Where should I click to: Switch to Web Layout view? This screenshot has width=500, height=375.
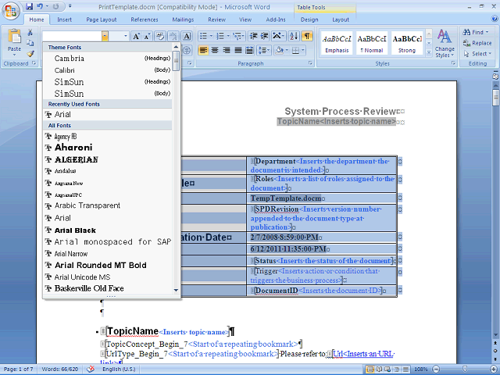point(387,370)
